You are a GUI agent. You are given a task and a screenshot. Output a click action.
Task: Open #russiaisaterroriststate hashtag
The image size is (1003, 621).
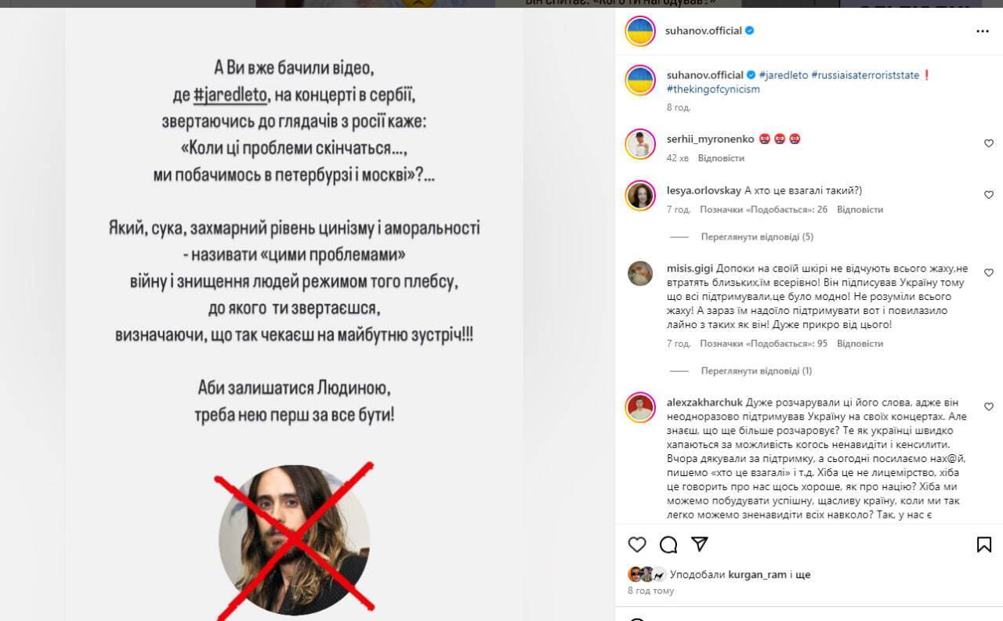pos(865,75)
